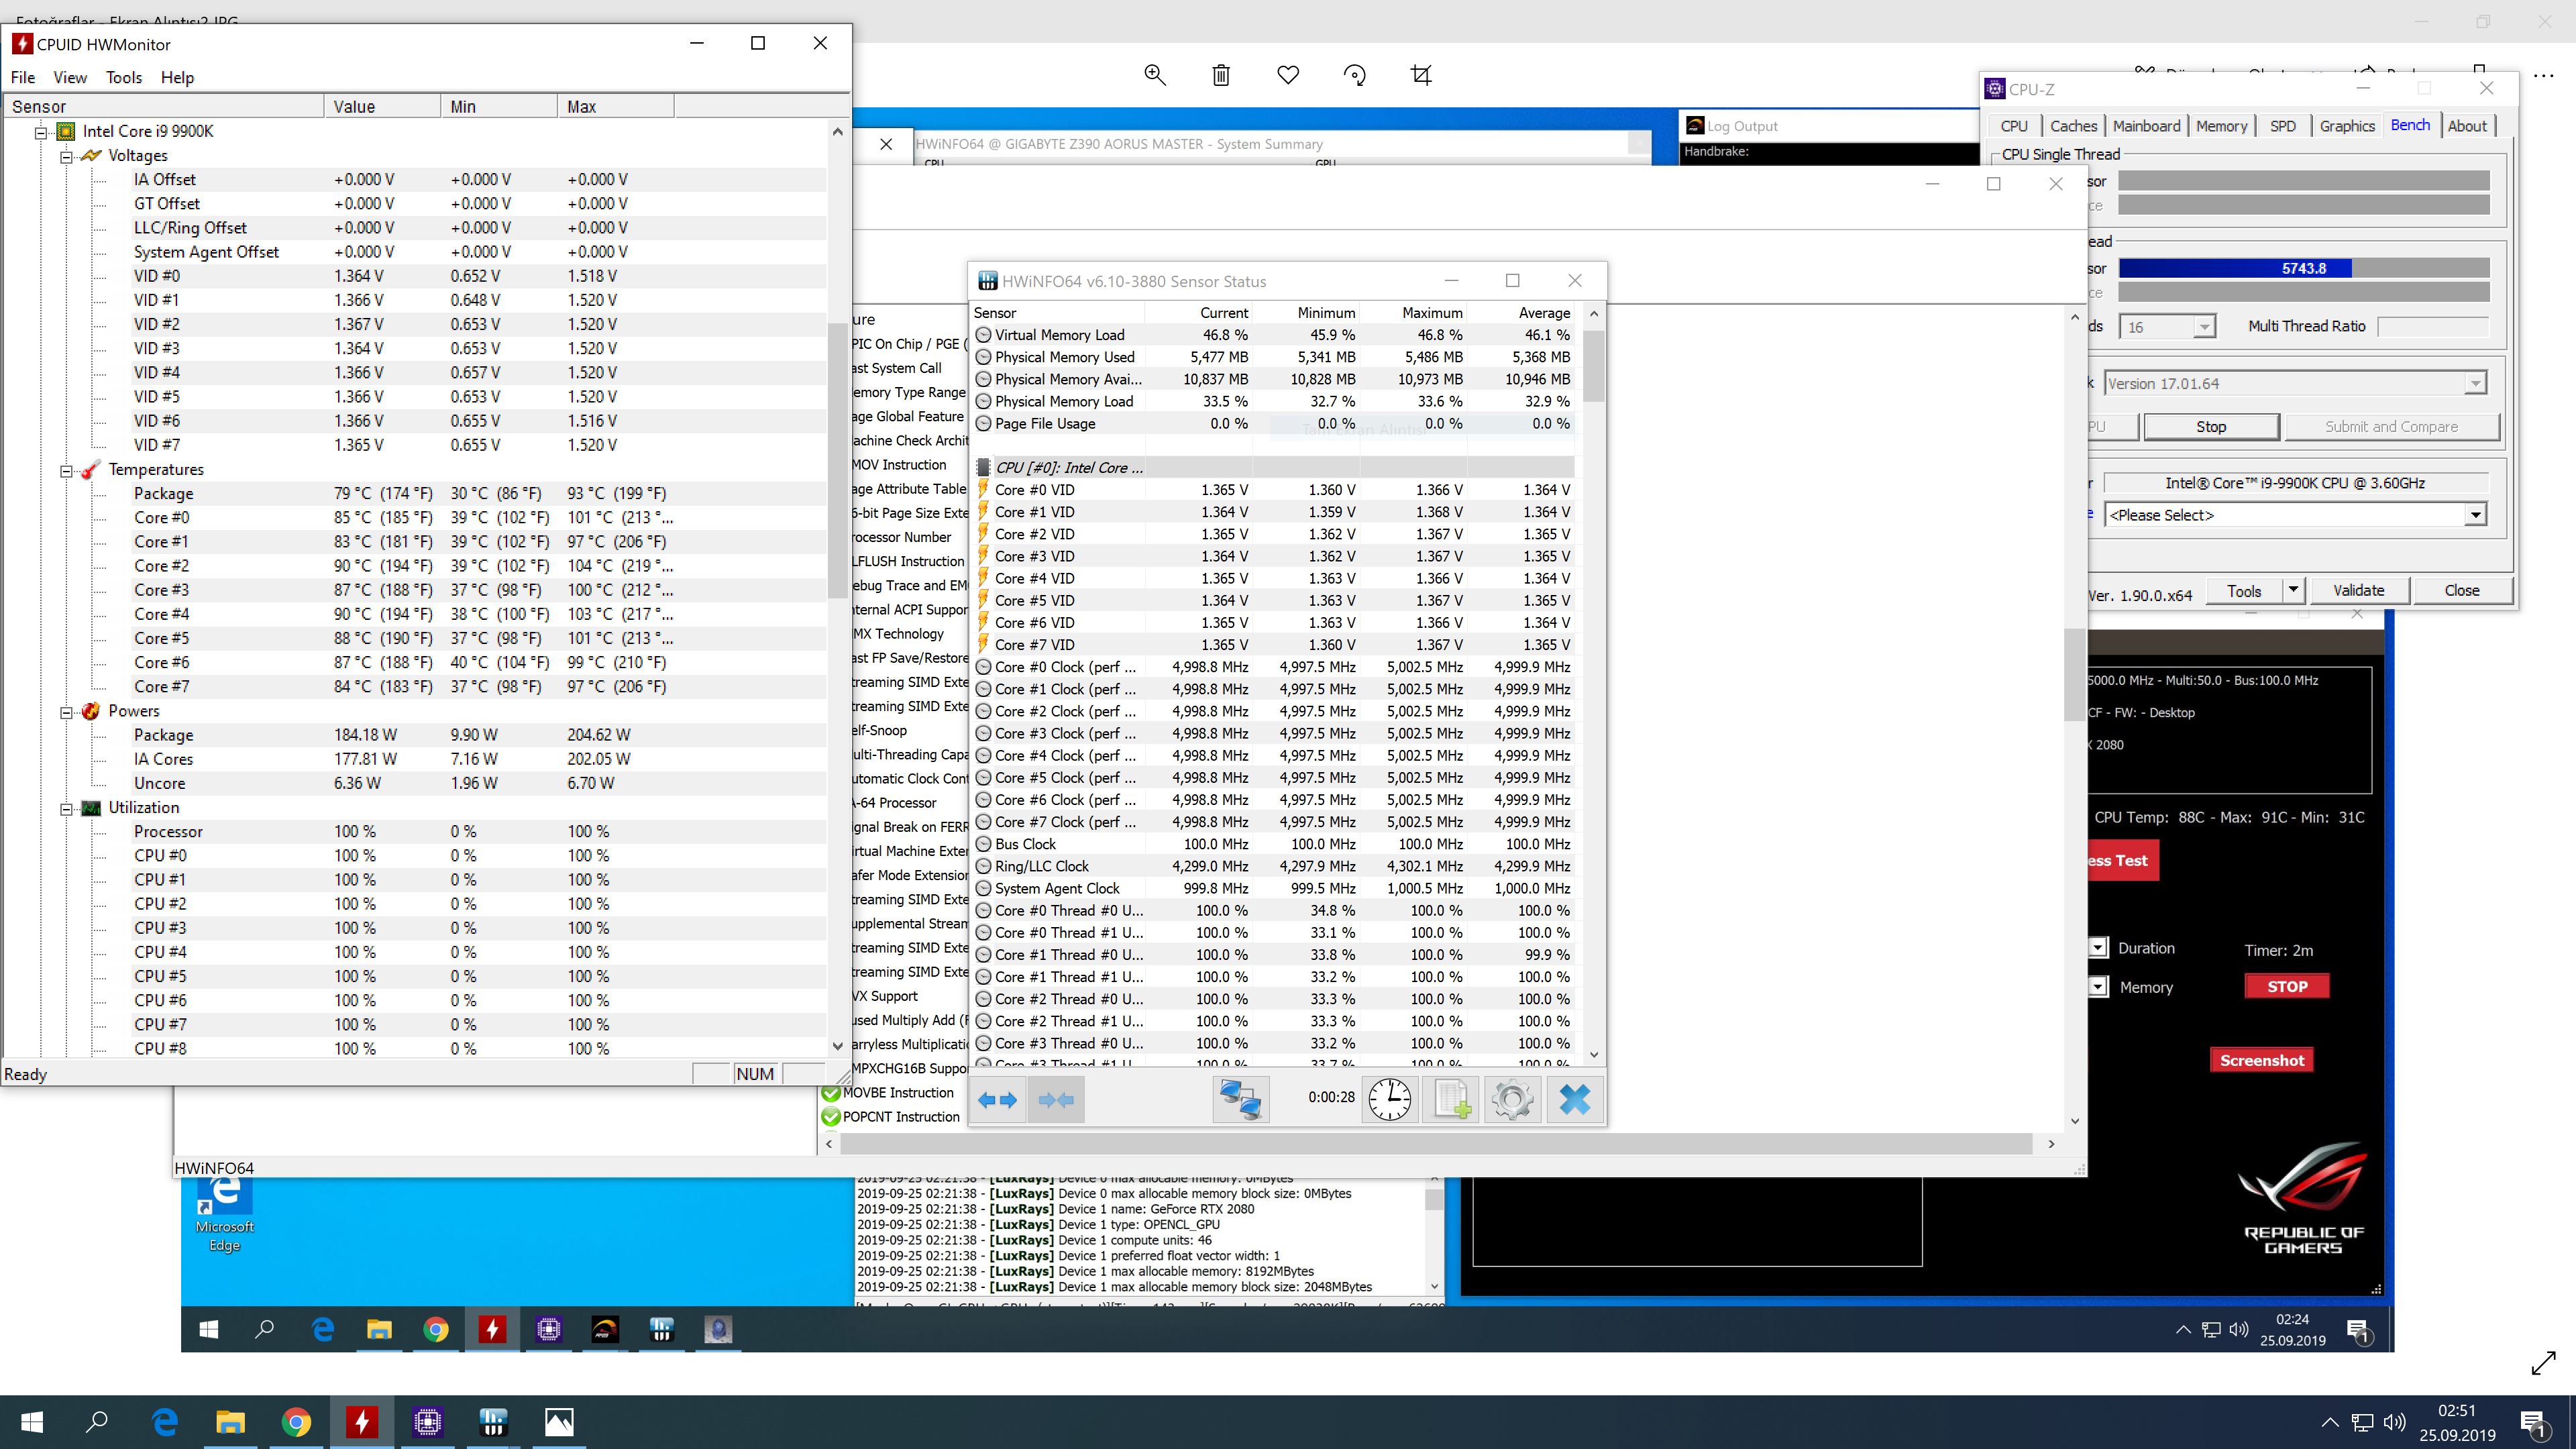Click the Start button on outer taskbar

(x=32, y=1422)
